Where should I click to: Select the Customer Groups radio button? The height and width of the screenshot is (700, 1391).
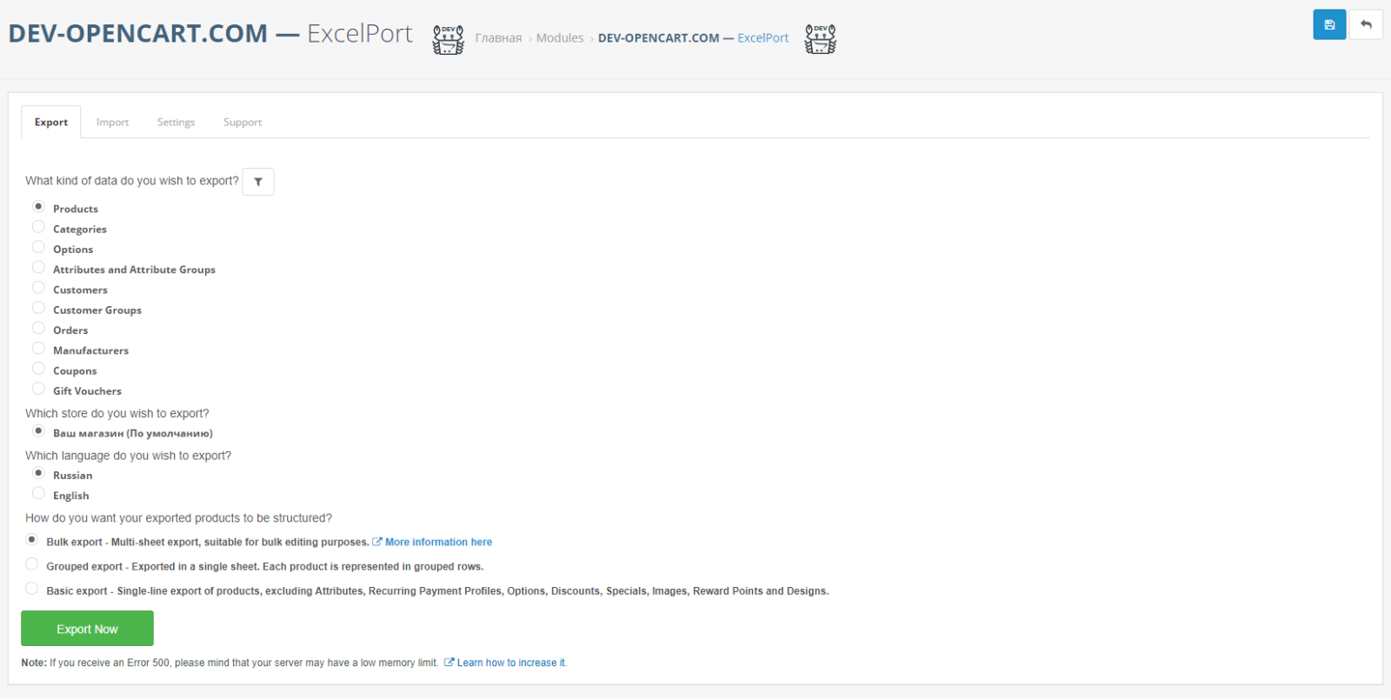38,308
